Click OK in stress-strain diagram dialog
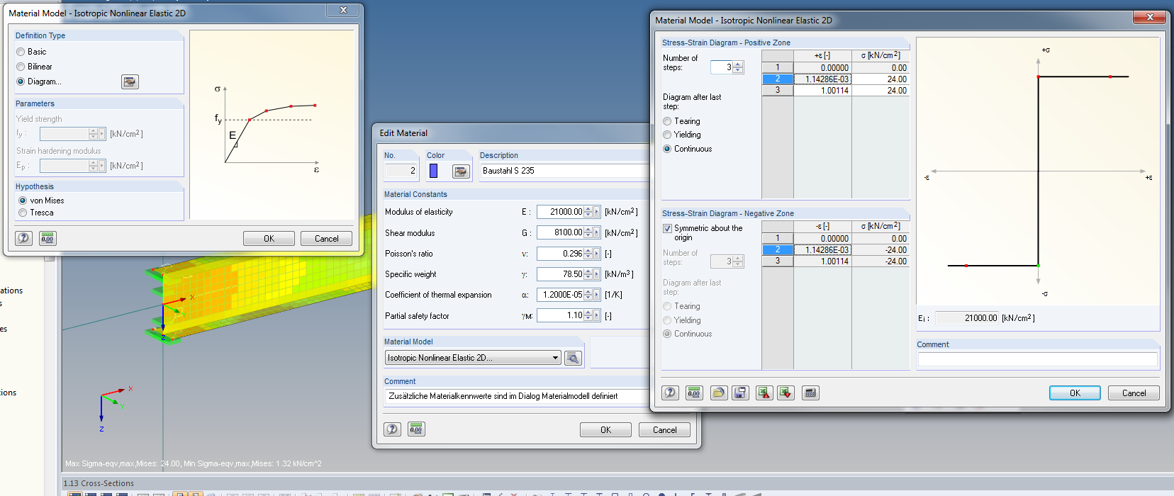 [x=1075, y=393]
